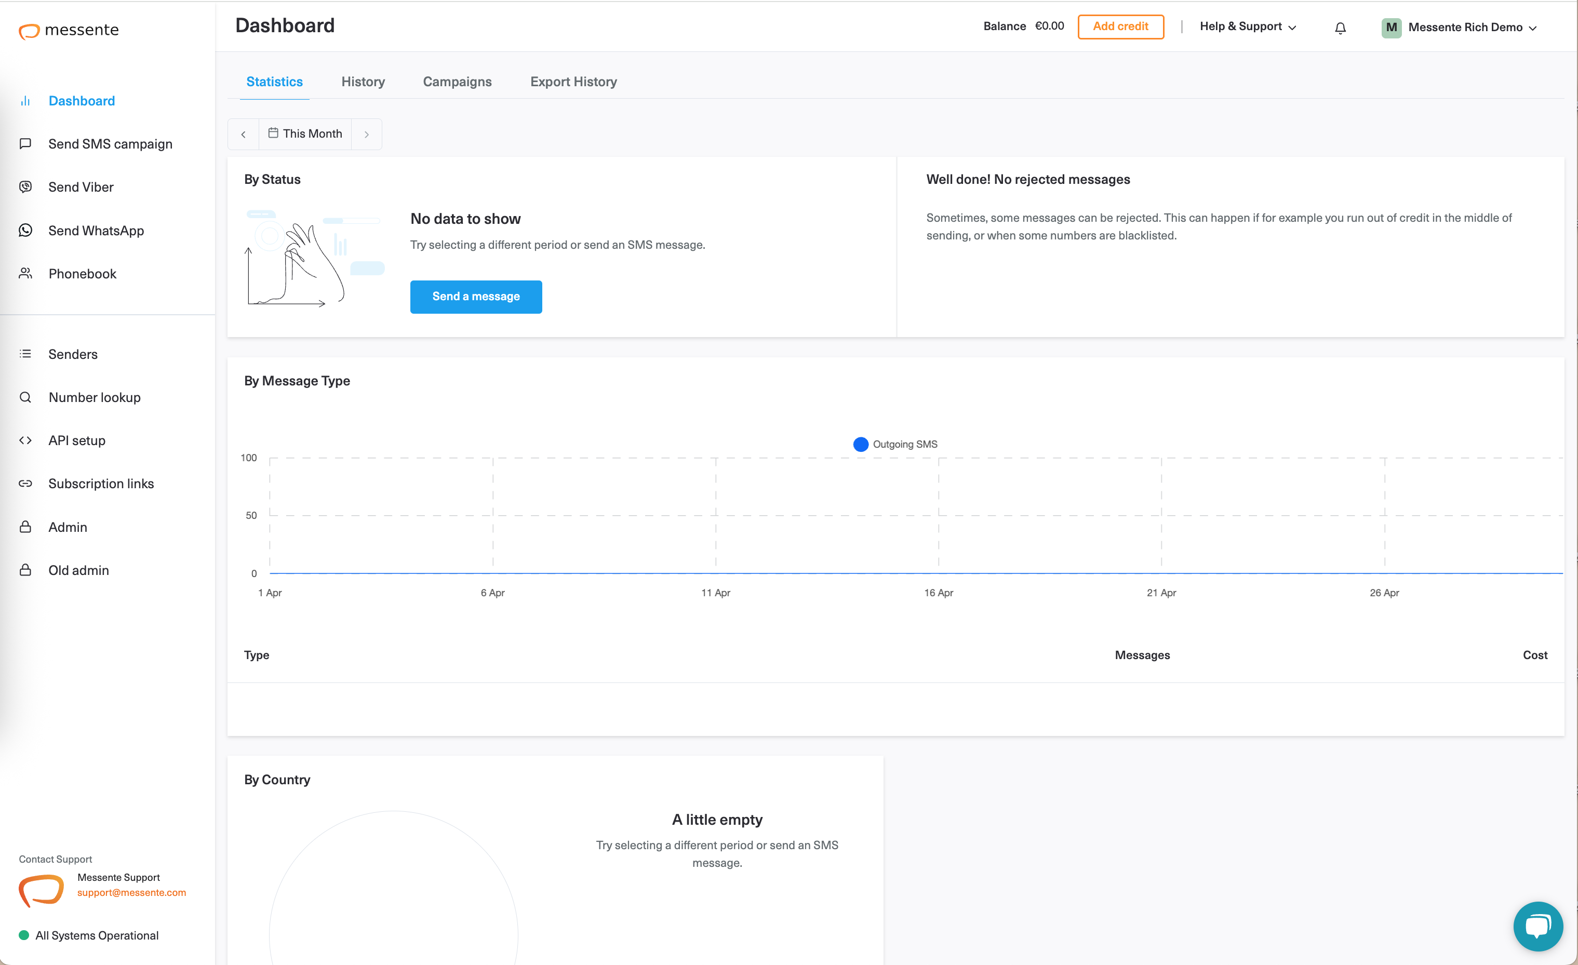Toggle the Outgoing SMS legend marker
The image size is (1578, 965).
click(x=860, y=444)
